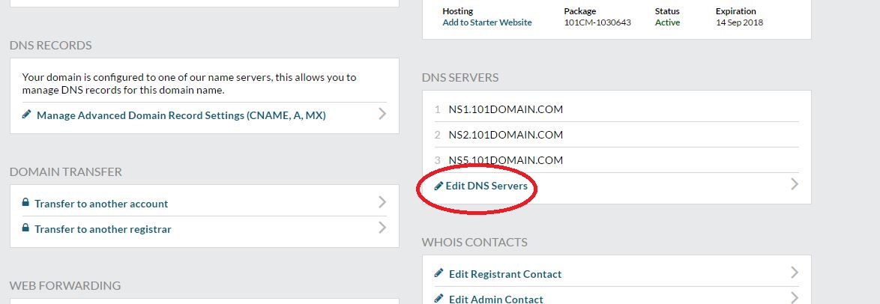Open chevron for Transfer to another registrar

[x=382, y=227]
